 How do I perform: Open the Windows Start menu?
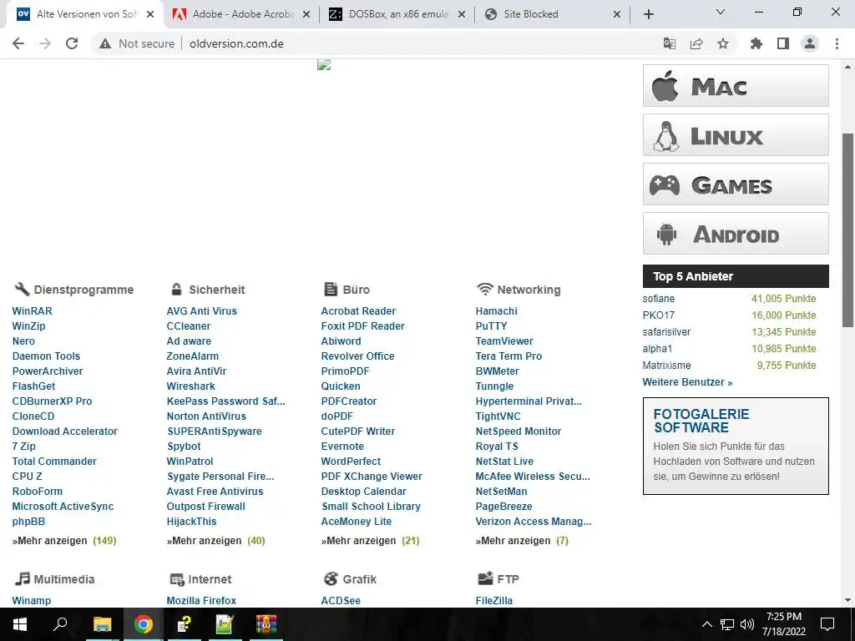pos(20,624)
